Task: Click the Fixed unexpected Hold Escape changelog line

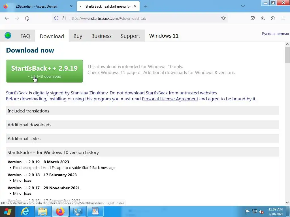Action: (x=64, y=168)
